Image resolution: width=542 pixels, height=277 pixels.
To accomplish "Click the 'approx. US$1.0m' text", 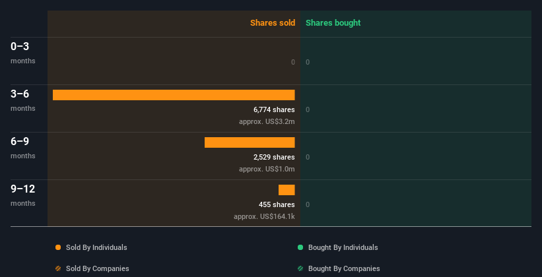I will point(267,169).
